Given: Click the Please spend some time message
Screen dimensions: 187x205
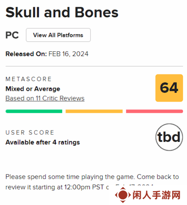Looking at the screenshot, I should pyautogui.click(x=92, y=182).
